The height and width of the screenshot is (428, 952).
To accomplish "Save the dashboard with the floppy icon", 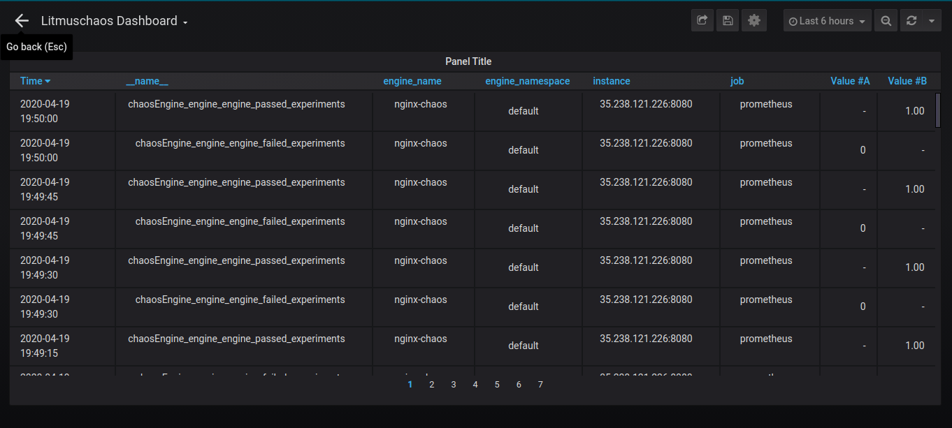I will (x=728, y=21).
